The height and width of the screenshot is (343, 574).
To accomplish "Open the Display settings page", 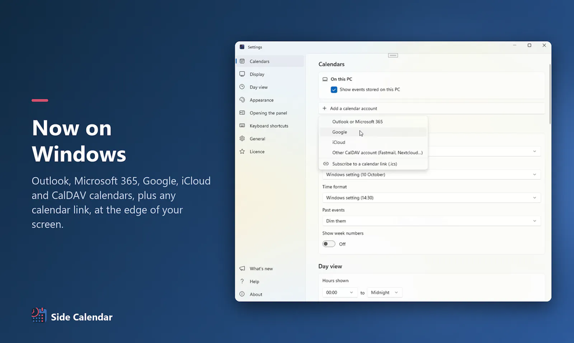I will click(270, 74).
